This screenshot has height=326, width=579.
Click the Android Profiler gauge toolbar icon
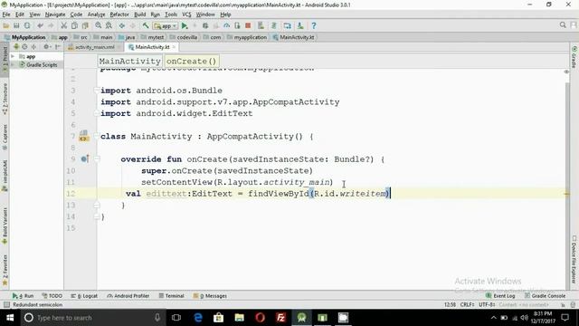[226, 26]
